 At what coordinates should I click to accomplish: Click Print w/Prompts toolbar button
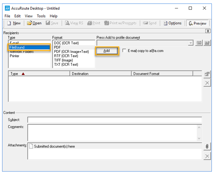120,23
